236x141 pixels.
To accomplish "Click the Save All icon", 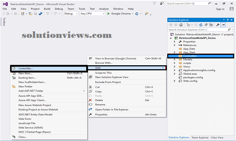I will (40, 14).
